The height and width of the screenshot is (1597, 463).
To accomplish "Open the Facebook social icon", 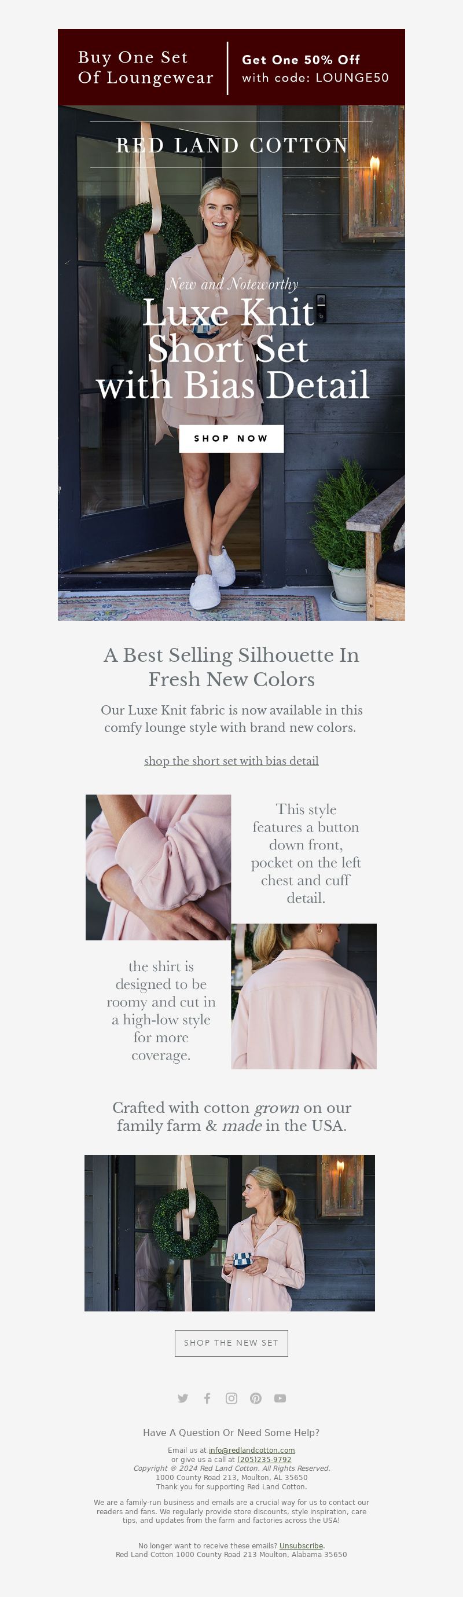I will point(207,1398).
